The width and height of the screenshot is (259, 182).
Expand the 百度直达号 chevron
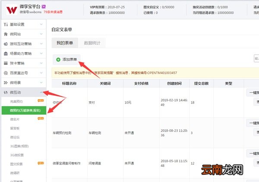coord(41,73)
